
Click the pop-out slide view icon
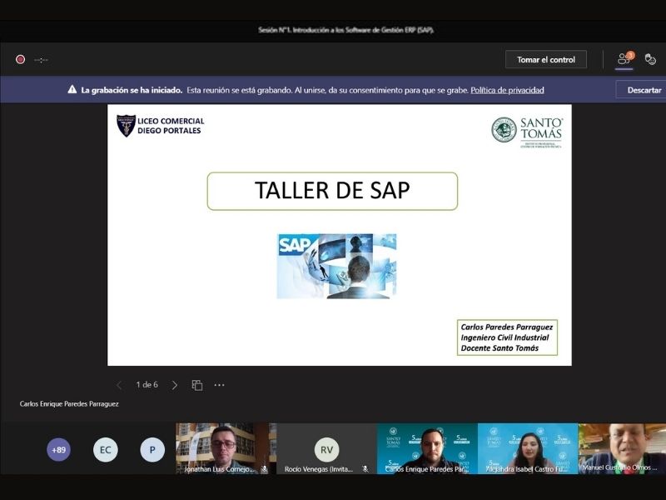[197, 385]
